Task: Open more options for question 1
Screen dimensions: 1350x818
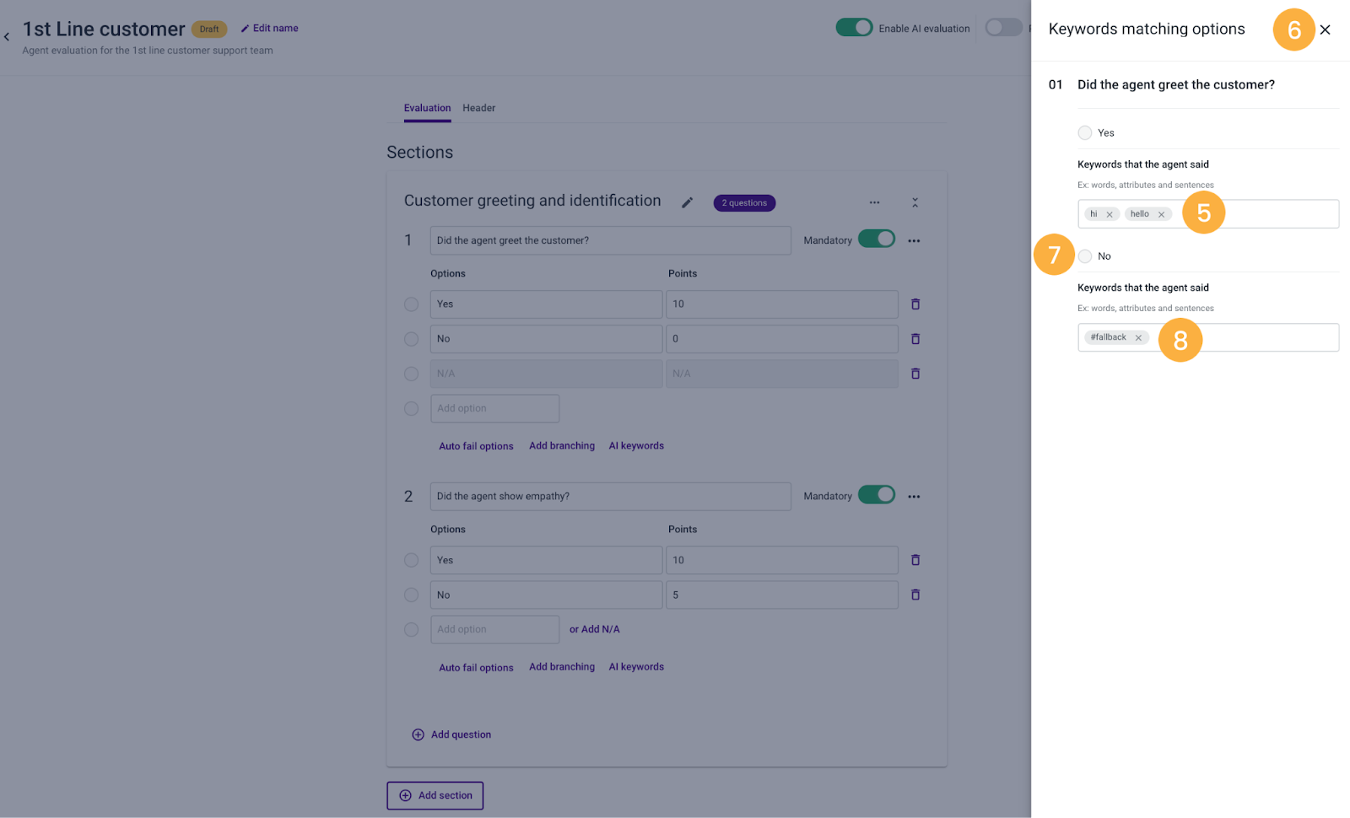Action: (x=914, y=241)
